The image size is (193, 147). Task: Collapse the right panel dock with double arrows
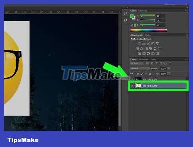187,8
